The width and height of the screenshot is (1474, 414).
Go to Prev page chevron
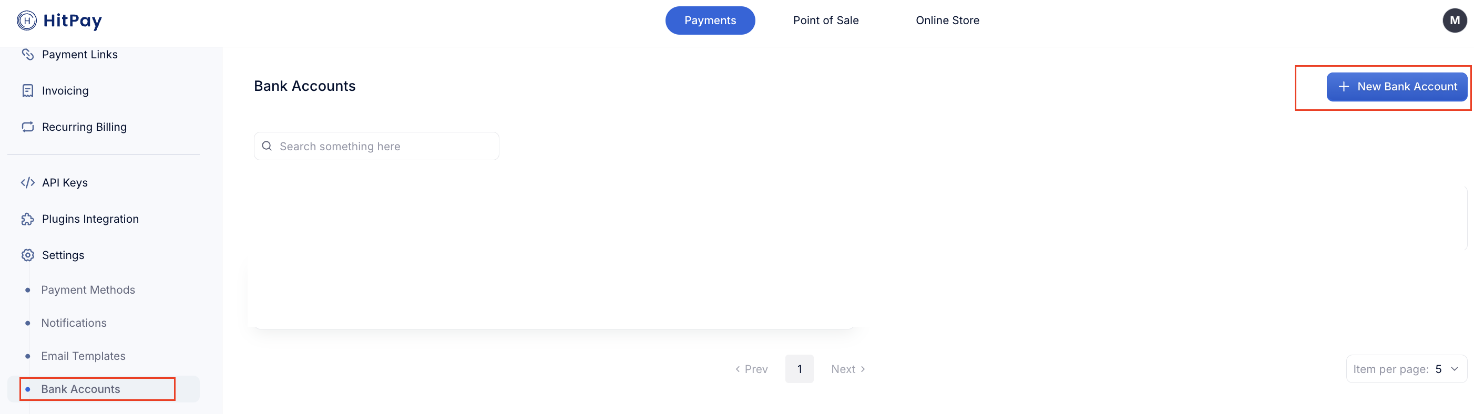[738, 369]
